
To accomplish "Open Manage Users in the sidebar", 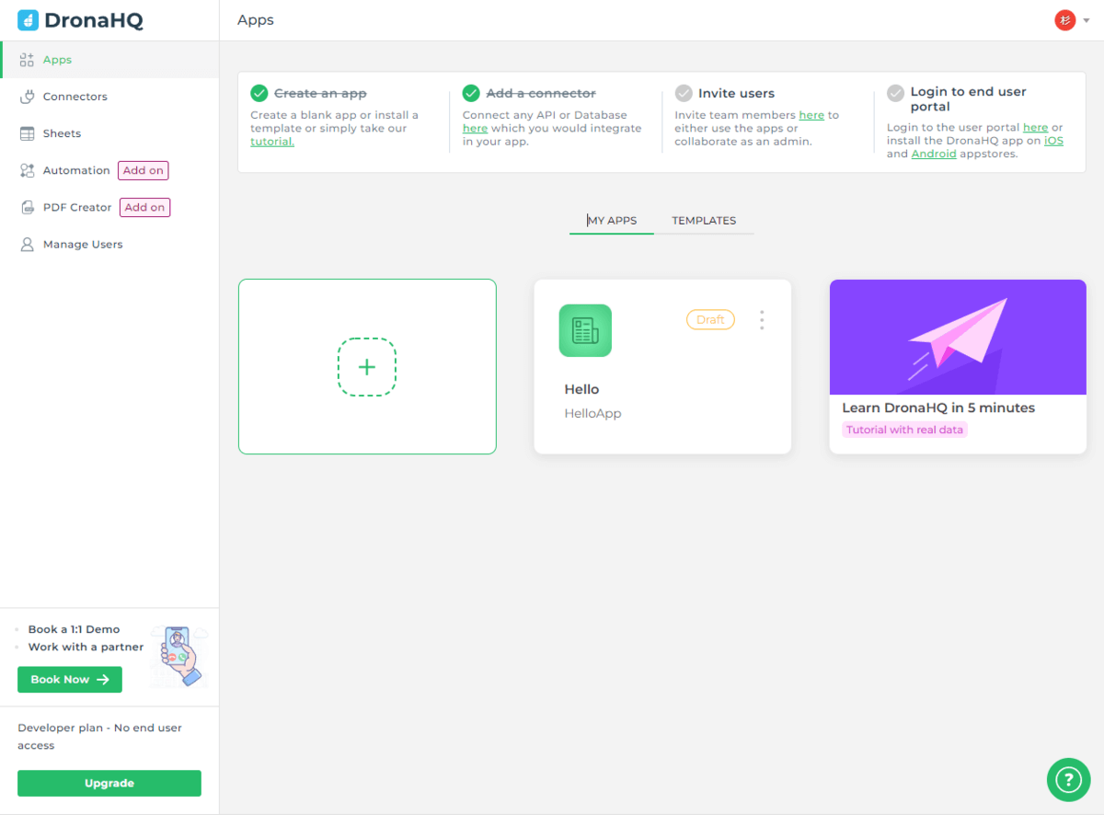I will (109, 245).
